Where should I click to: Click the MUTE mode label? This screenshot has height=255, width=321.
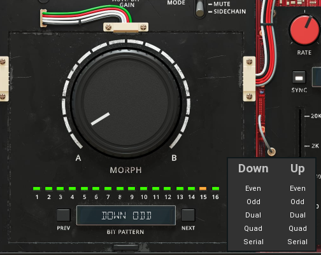coord(222,4)
